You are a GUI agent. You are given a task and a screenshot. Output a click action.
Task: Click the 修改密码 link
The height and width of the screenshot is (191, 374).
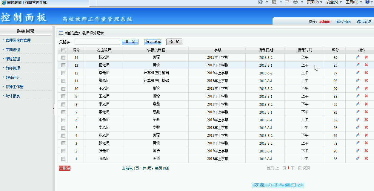pos(343,22)
